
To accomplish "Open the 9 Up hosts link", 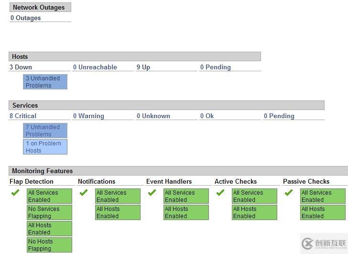I will pyautogui.click(x=143, y=67).
